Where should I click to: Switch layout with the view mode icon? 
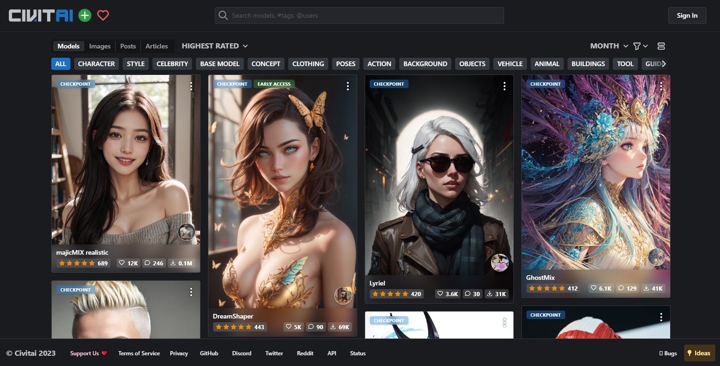click(x=661, y=46)
